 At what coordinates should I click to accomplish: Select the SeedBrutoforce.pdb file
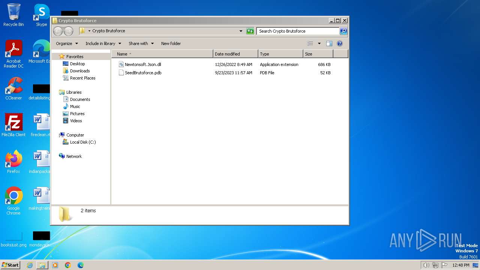pos(143,73)
